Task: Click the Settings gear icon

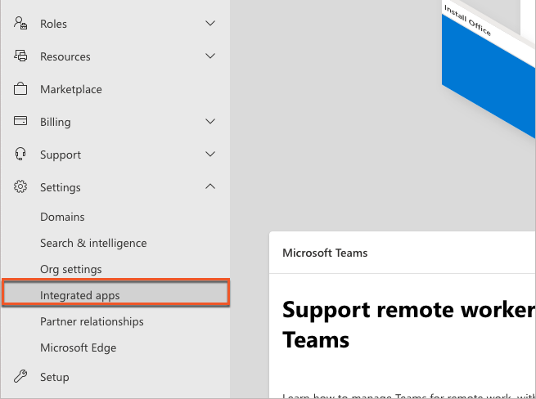Action: (x=20, y=186)
